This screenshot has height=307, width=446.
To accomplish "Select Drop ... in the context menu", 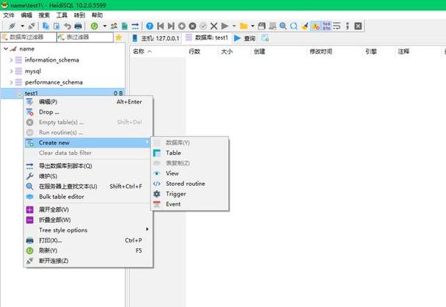I will [x=88, y=112].
